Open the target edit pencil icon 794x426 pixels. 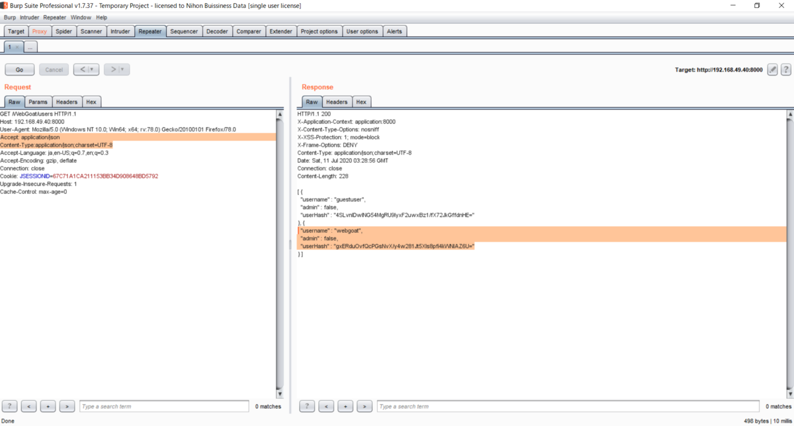tap(772, 69)
